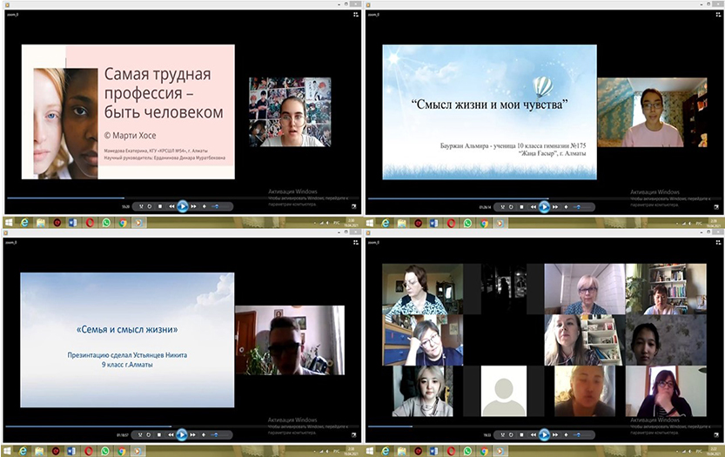Toggle repeat in the webcam-grid meeting player
This screenshot has height=457, width=725.
tap(511, 433)
